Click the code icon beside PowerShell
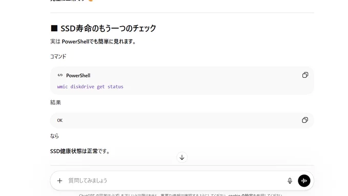Image resolution: width=348 pixels, height=196 pixels. click(x=60, y=75)
